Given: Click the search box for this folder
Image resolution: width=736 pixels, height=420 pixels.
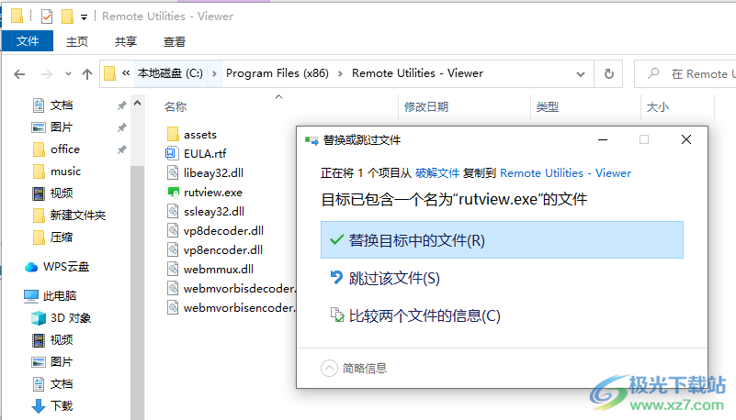Looking at the screenshot, I should click(x=685, y=74).
